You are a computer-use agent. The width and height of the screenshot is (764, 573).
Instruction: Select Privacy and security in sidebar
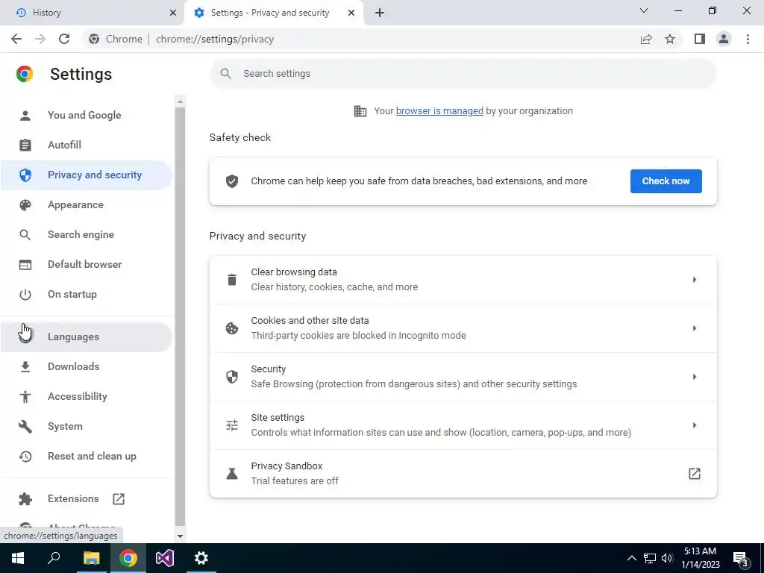[x=86, y=175]
